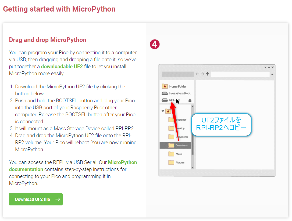Click the file manager path input field
The image size is (292, 221).
coord(240,74)
